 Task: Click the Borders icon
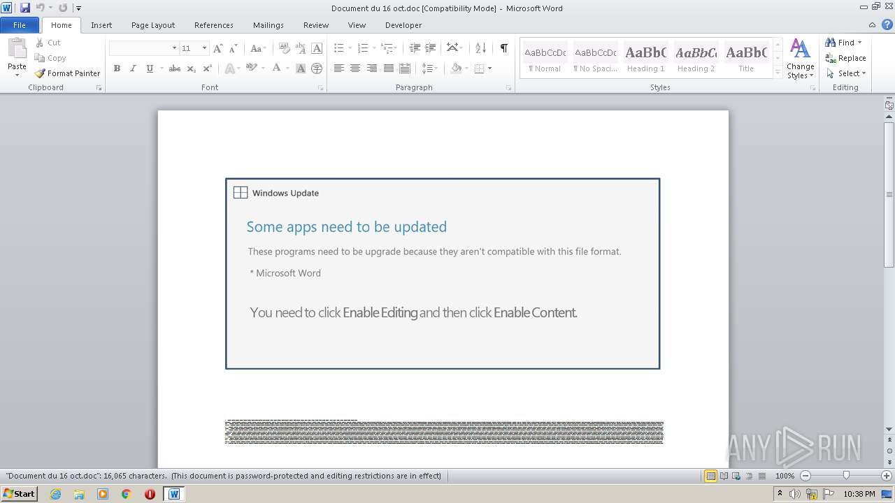click(479, 68)
